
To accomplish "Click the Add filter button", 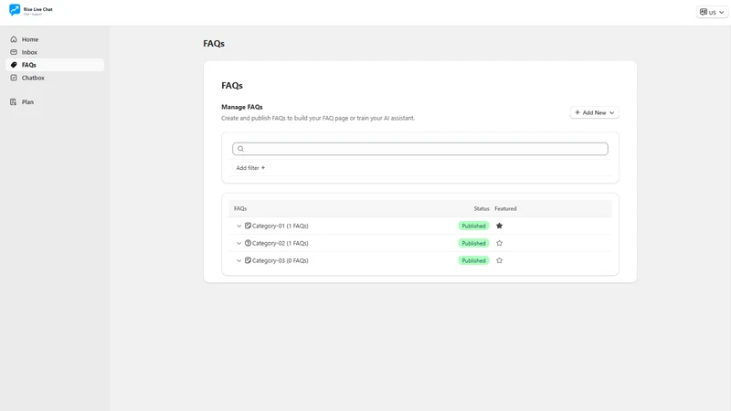I will coord(250,168).
